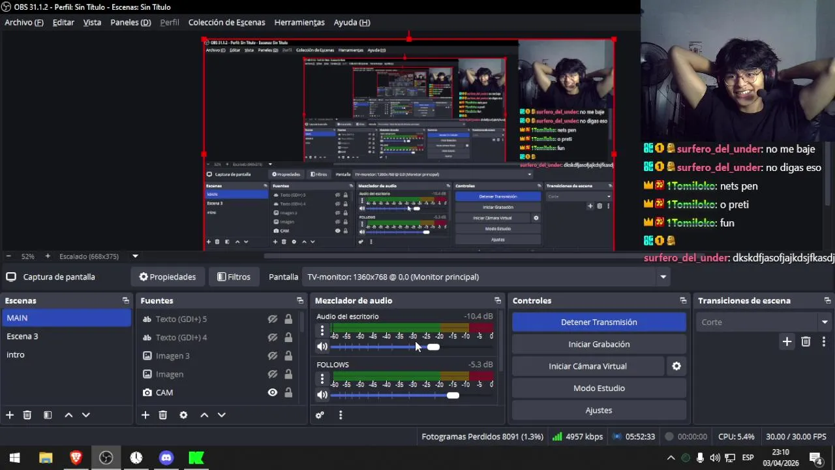
Task: Add a new scene with plus icon
Action: tap(10, 415)
